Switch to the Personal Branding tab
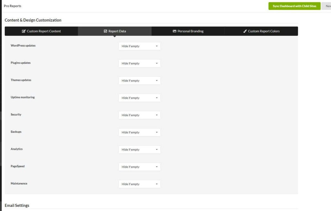The height and width of the screenshot is (211, 331). coord(188,31)
